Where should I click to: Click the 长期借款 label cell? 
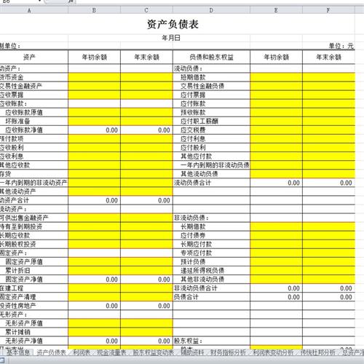click(x=211, y=226)
